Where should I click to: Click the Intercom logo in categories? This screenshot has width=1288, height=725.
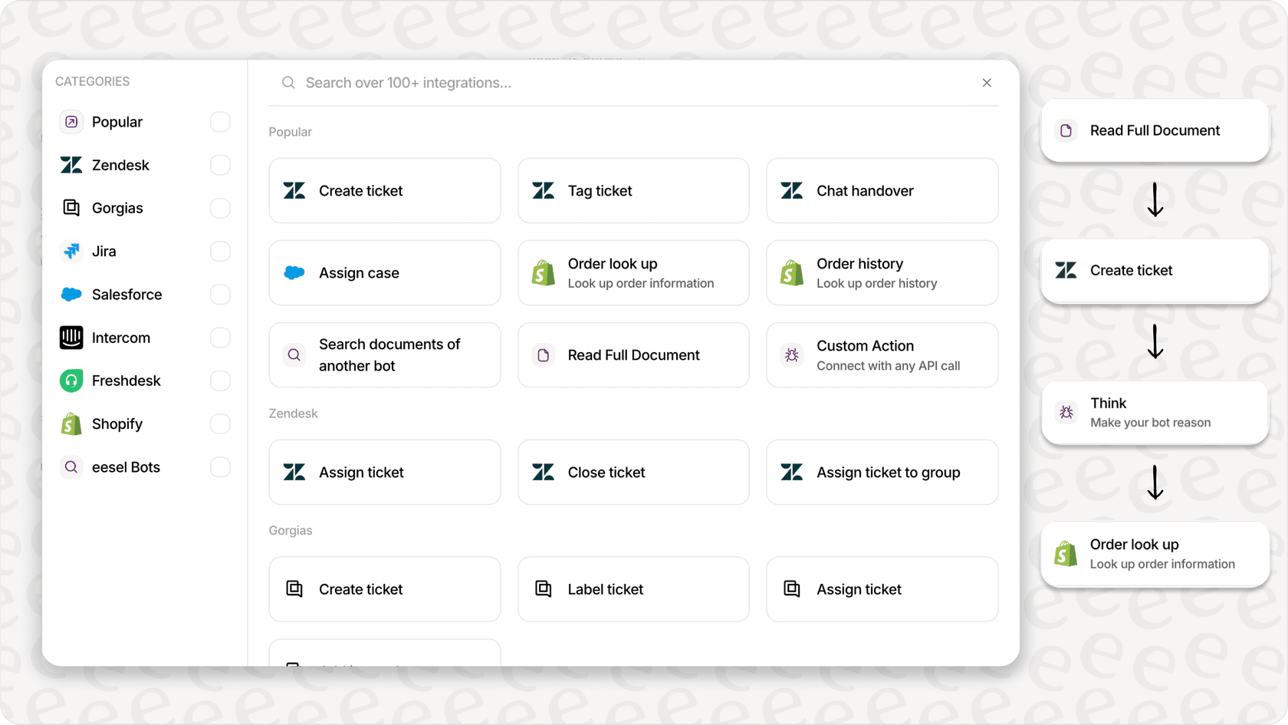(71, 338)
